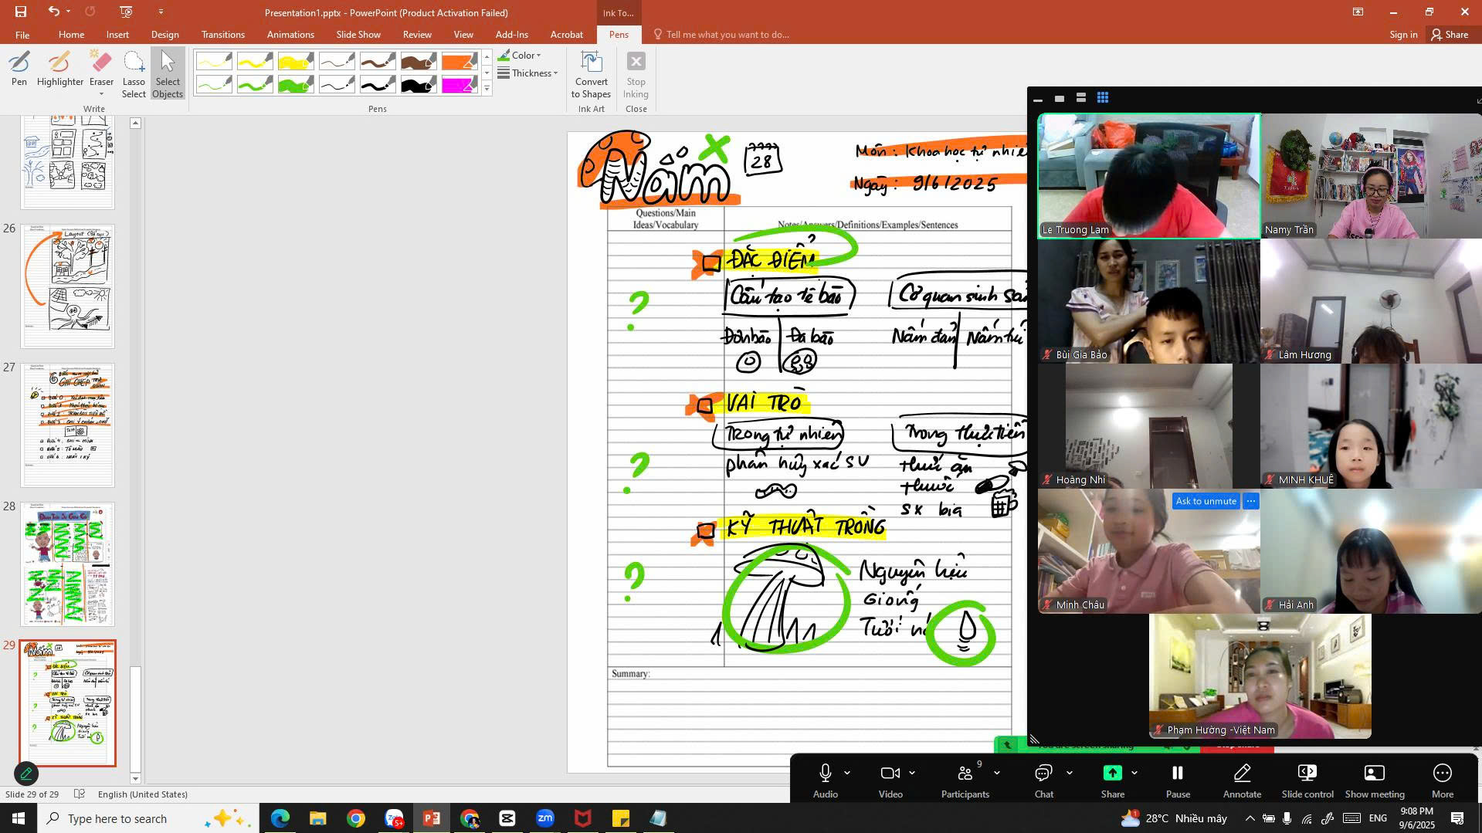This screenshot has width=1482, height=833.
Task: Click Show meeting in Zoom toolbar
Action: (1375, 781)
